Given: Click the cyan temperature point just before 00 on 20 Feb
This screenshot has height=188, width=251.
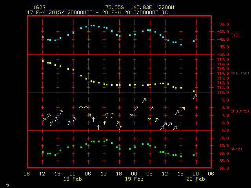Looking at the screenshot, I should click(194, 41).
